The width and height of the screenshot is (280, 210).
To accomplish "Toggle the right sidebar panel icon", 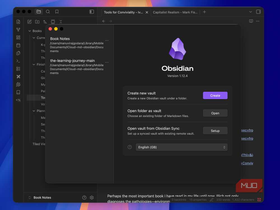I will click(258, 12).
